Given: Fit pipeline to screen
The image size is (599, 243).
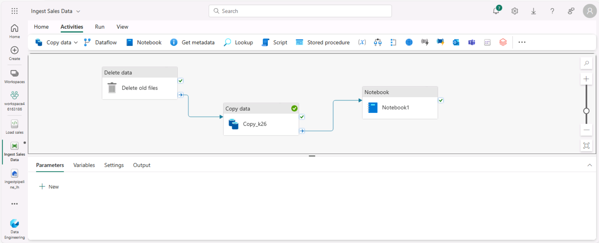Looking at the screenshot, I should (x=586, y=145).
